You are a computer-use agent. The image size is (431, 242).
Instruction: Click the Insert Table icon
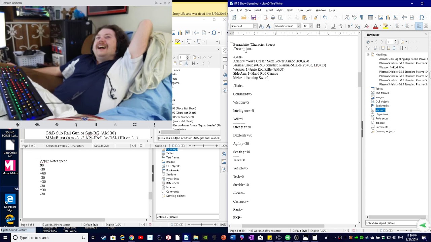(371, 17)
